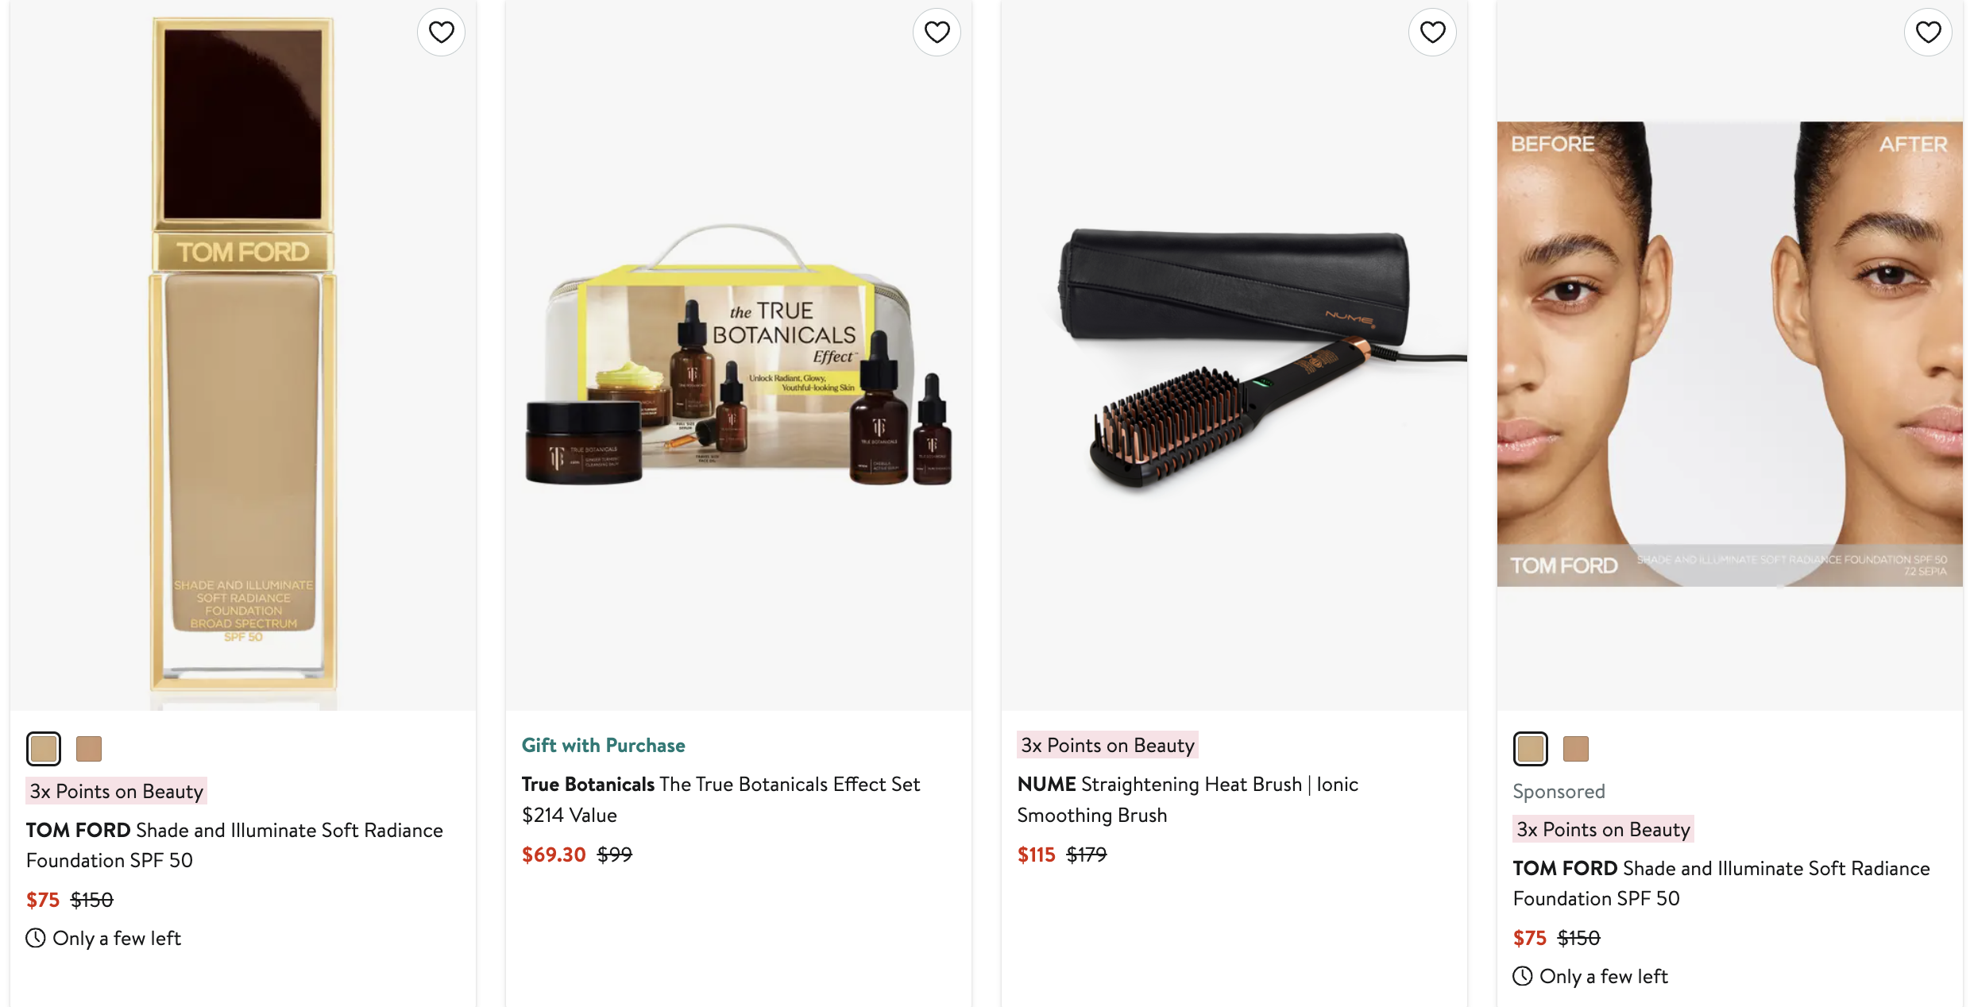Click Gift with Purchase label
Screen dimensions: 1970x1007
point(603,745)
